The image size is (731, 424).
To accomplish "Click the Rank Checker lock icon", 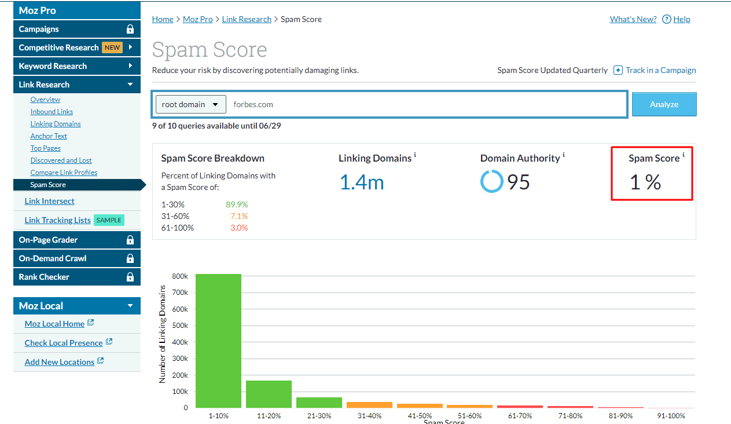I will (130, 277).
